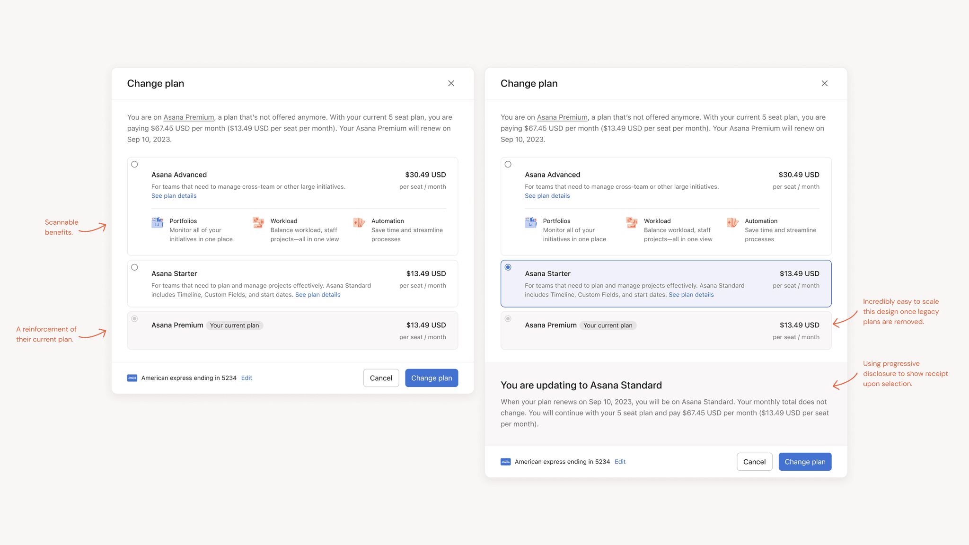The image size is (969, 545).
Task: Close the left Change plan dialog
Action: click(451, 83)
